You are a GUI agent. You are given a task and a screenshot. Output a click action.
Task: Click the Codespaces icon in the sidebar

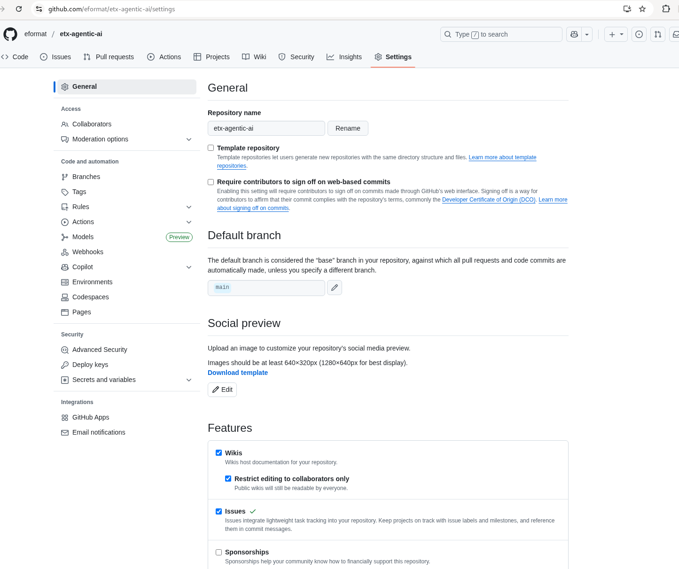[65, 297]
